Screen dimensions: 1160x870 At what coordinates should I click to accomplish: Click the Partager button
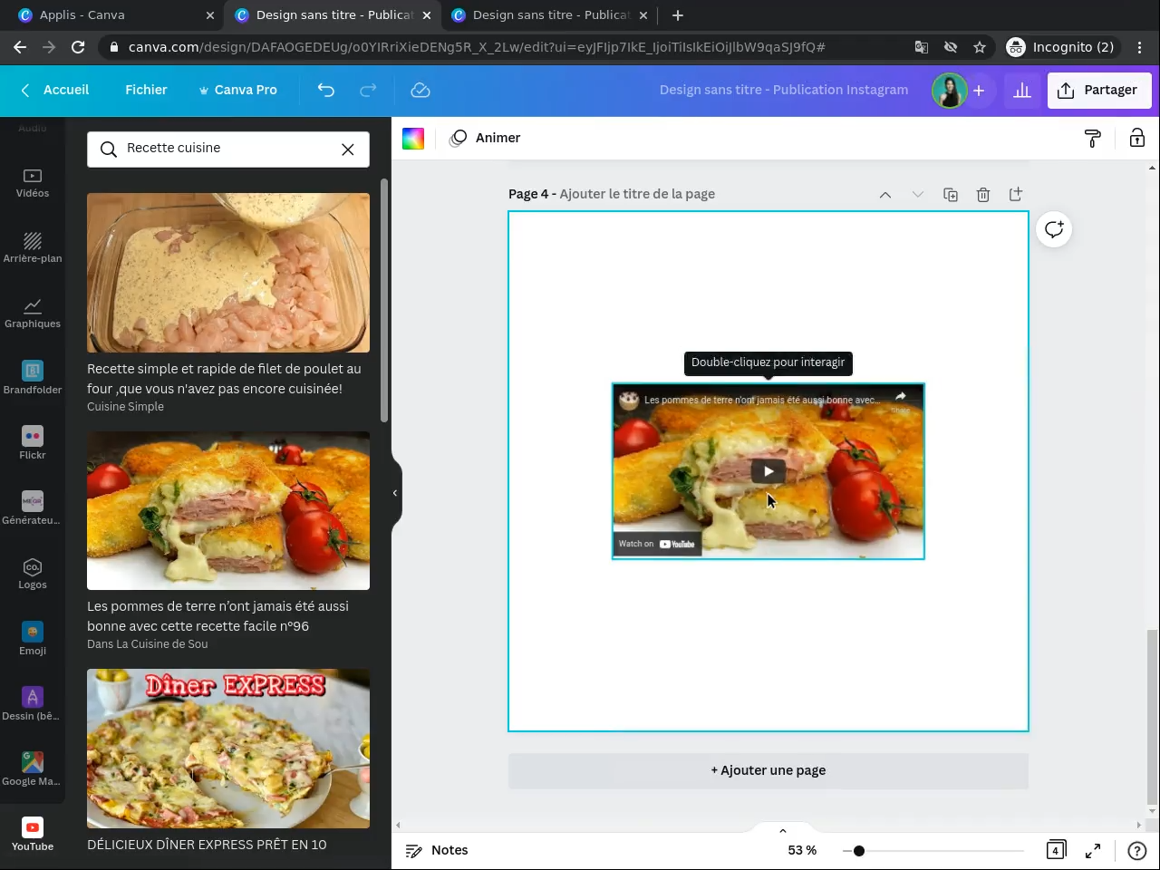(1099, 90)
